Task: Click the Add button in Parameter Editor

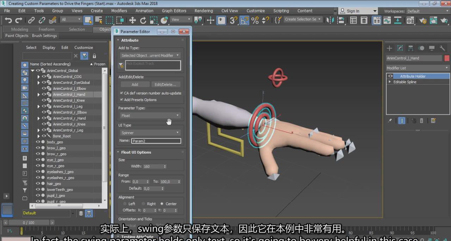Action: tap(135, 85)
